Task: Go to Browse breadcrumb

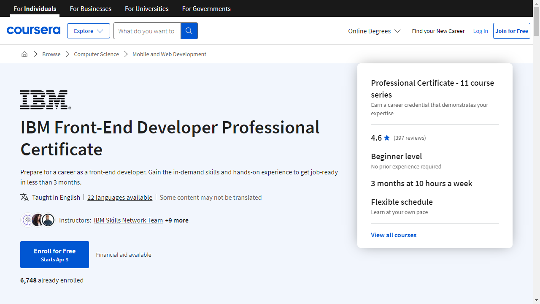Action: click(51, 54)
